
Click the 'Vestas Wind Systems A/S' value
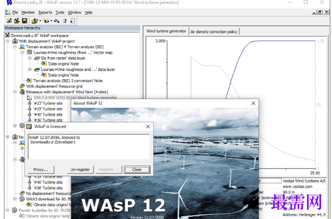(304, 181)
